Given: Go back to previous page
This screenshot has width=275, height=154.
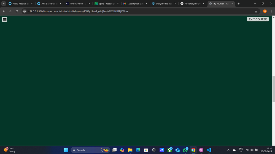Looking at the screenshot, I should [4, 11].
